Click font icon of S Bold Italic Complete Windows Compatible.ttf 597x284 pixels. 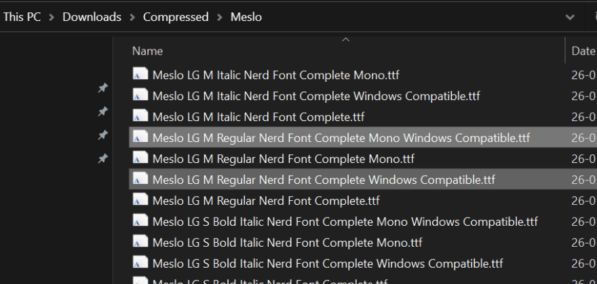point(140,261)
